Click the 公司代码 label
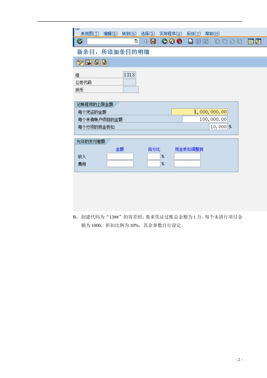The image size is (267, 378). click(x=83, y=82)
